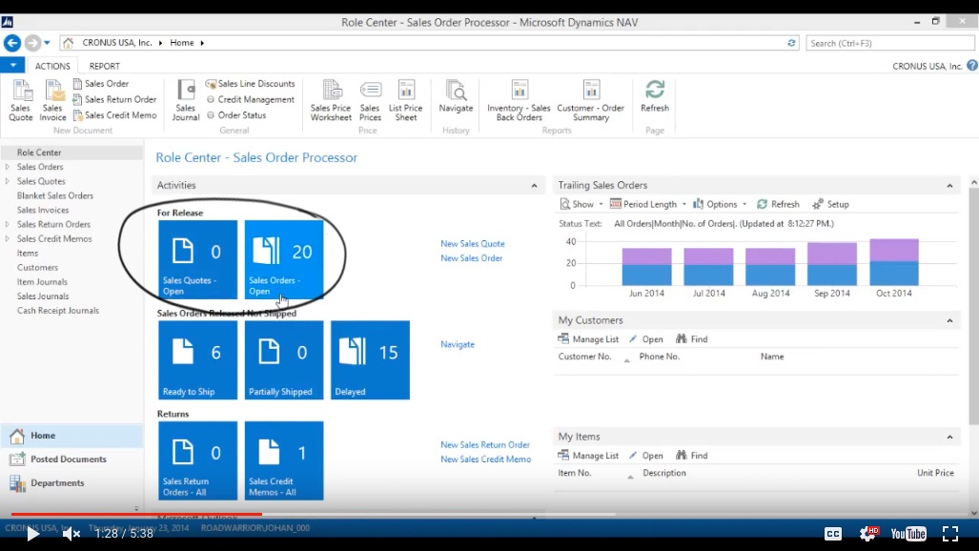
Task: Click Find under My Items
Action: (x=692, y=456)
